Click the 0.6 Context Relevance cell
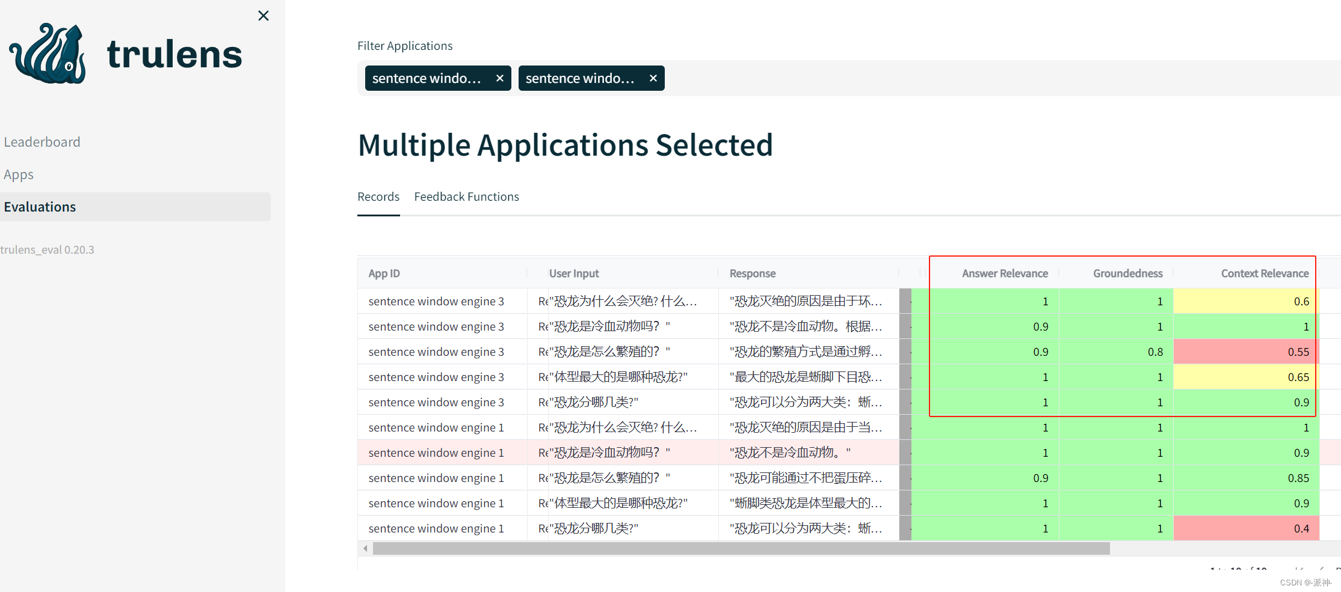1341x592 pixels. (x=1246, y=301)
